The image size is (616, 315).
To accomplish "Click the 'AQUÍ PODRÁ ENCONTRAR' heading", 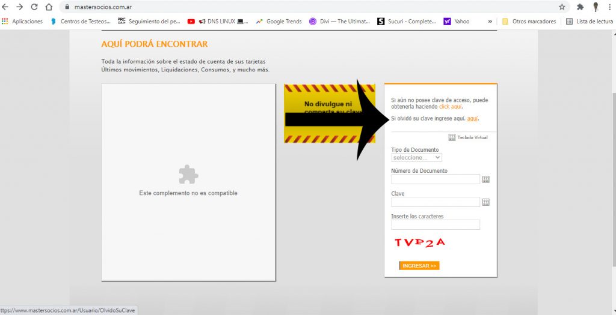I will tap(155, 44).
